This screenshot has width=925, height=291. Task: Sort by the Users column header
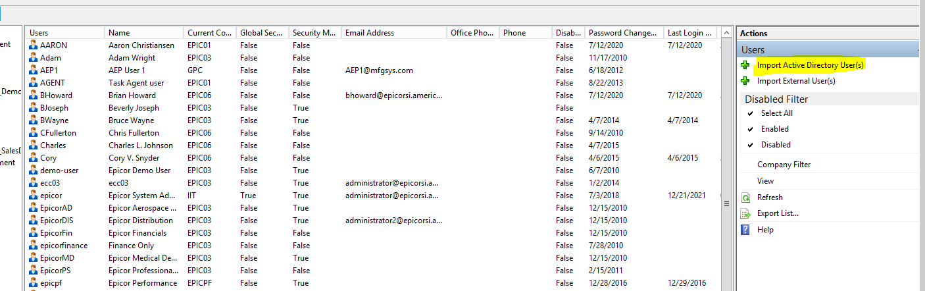65,33
